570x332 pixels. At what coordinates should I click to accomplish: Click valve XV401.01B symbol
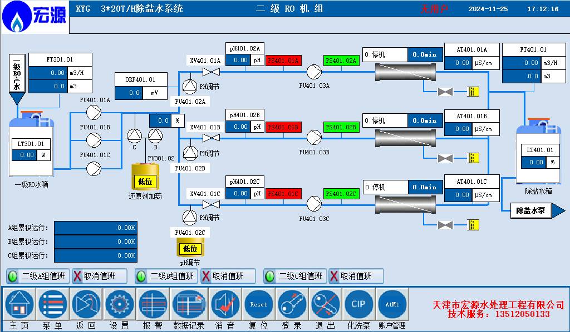[x=211, y=138]
